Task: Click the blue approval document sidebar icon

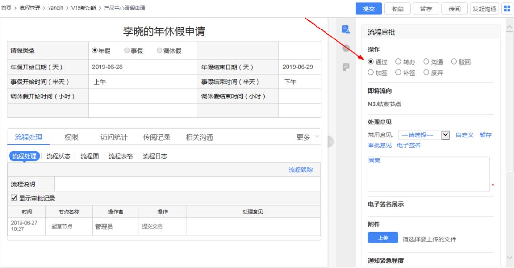Action: [x=346, y=29]
